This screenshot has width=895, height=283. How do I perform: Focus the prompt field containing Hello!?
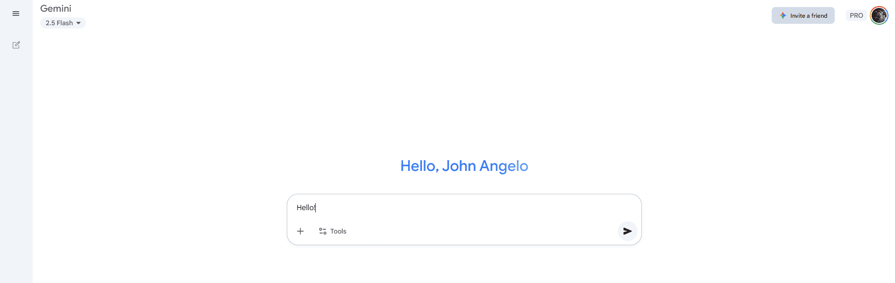(462, 208)
